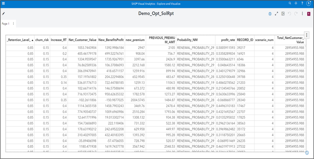Click the red alert badge showing 1
The height and width of the screenshot is (159, 314).
click(309, 14)
